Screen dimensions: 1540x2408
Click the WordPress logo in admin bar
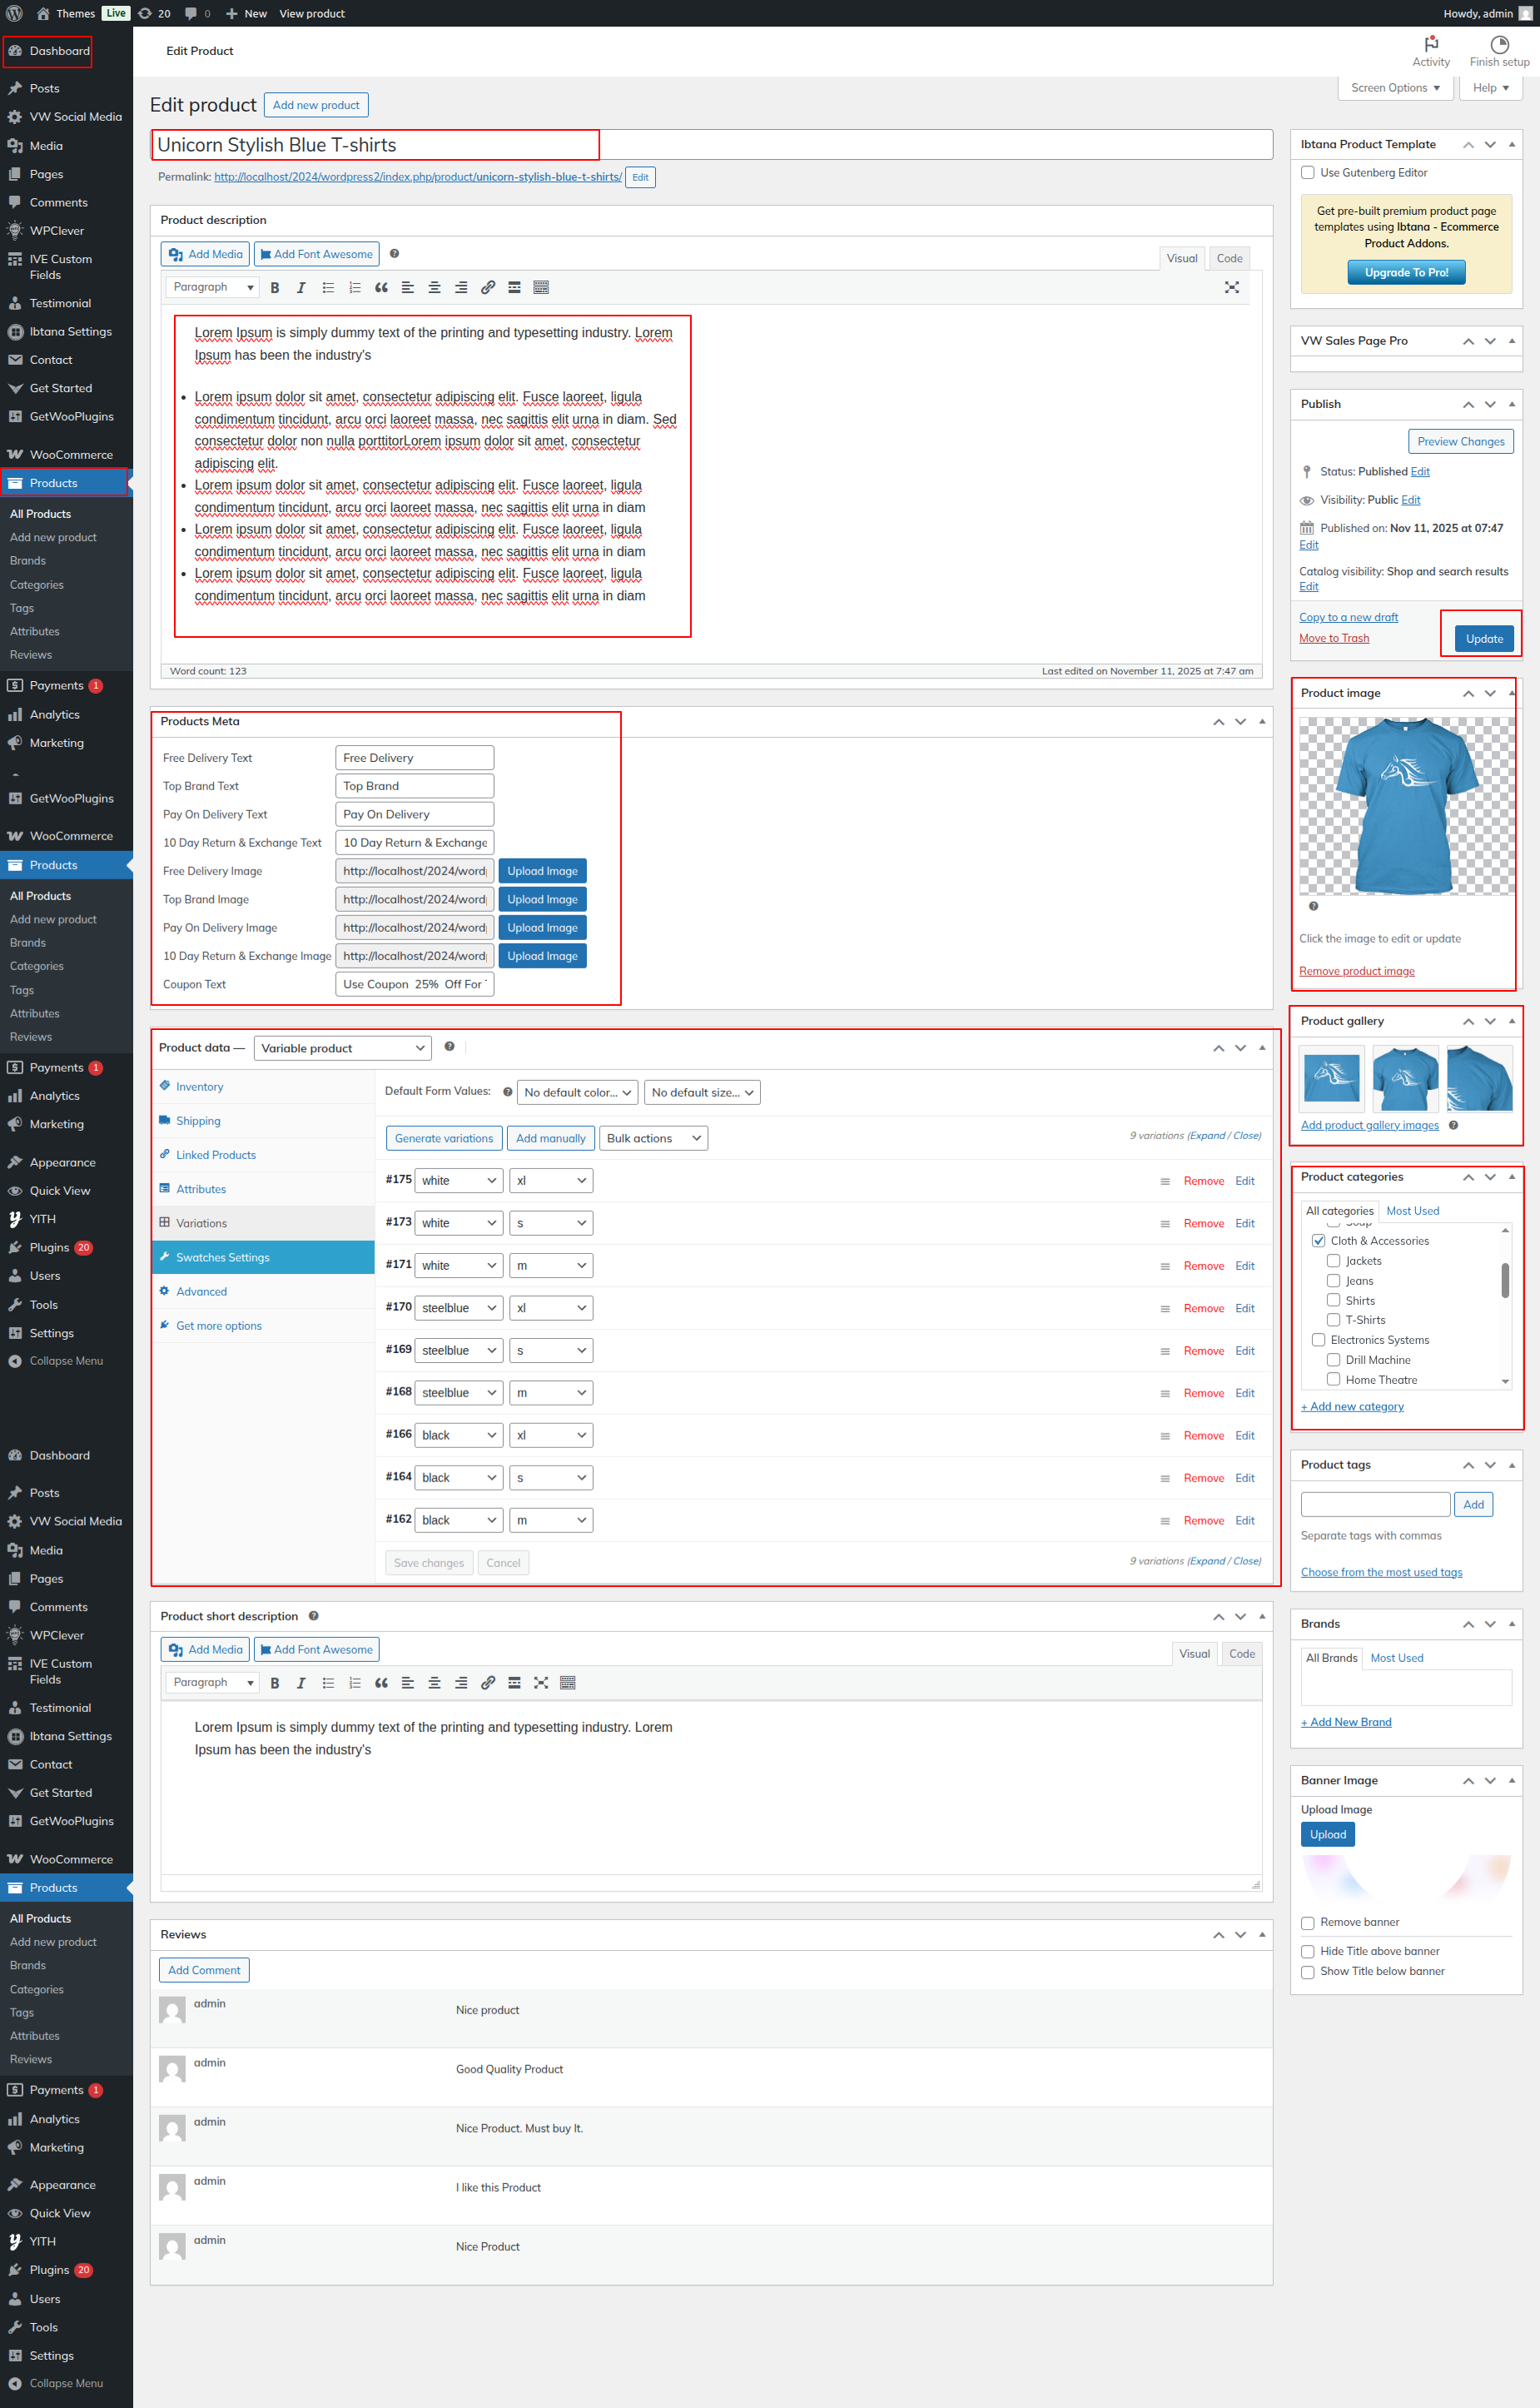click(x=15, y=13)
